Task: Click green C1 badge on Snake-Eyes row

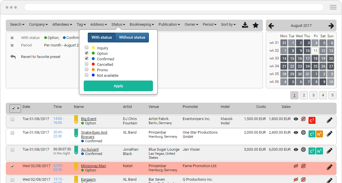Action: coord(312,134)
